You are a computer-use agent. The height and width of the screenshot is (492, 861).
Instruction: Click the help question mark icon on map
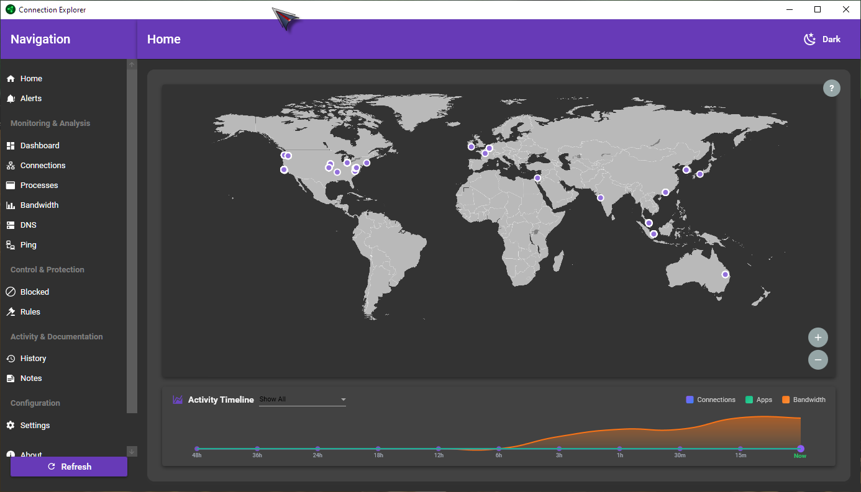[831, 88]
